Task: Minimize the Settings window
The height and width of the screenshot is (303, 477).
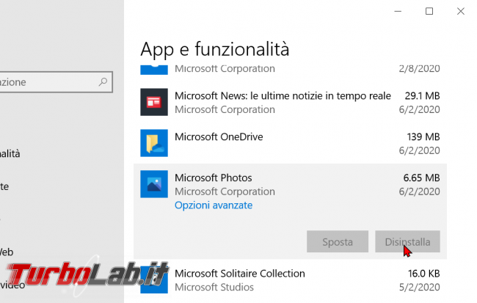Action: click(x=398, y=11)
